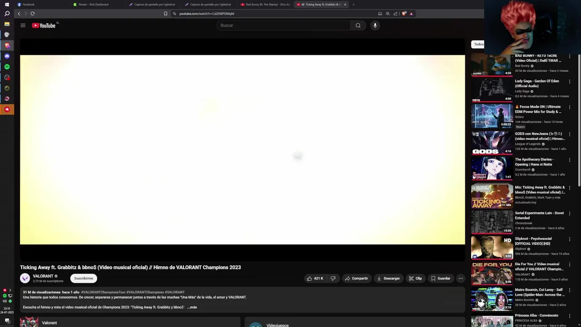
Task: Open options for Slipknot Psychosocial video
Action: click(570, 239)
